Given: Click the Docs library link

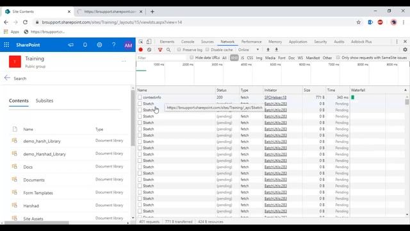Looking at the screenshot, I should (x=28, y=167).
